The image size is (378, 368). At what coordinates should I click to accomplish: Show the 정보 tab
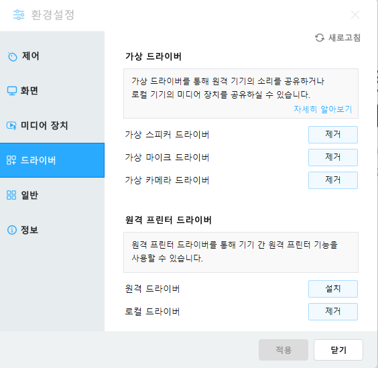pos(52,230)
